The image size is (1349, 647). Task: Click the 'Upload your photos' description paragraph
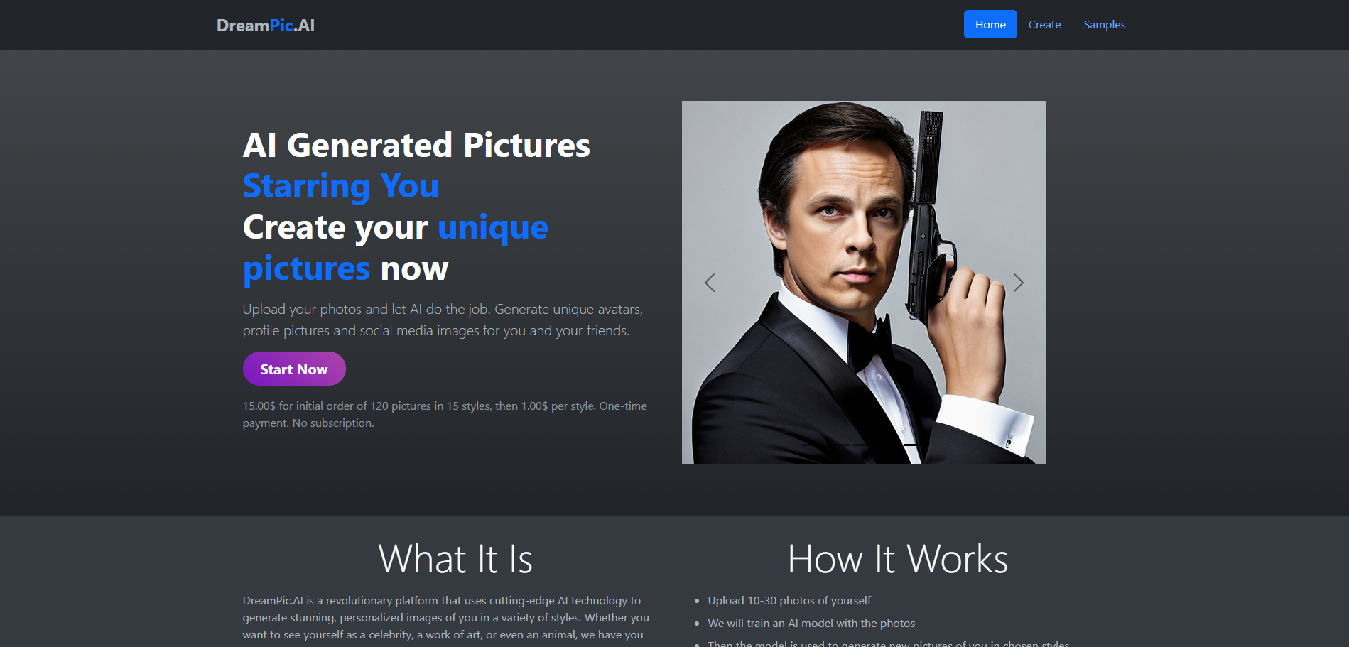tap(442, 320)
